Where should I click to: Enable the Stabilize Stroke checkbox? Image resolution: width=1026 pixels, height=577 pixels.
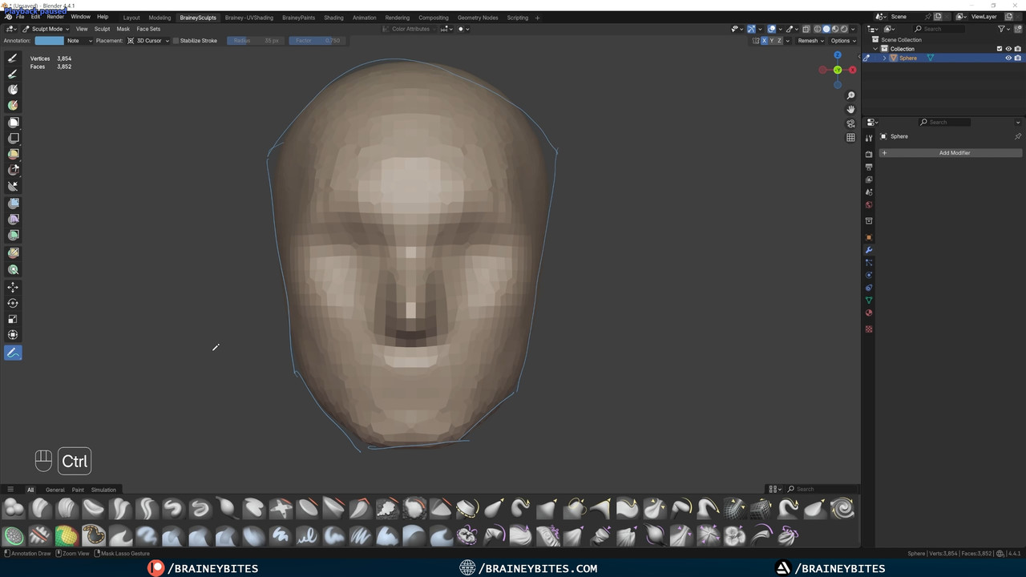pos(176,41)
